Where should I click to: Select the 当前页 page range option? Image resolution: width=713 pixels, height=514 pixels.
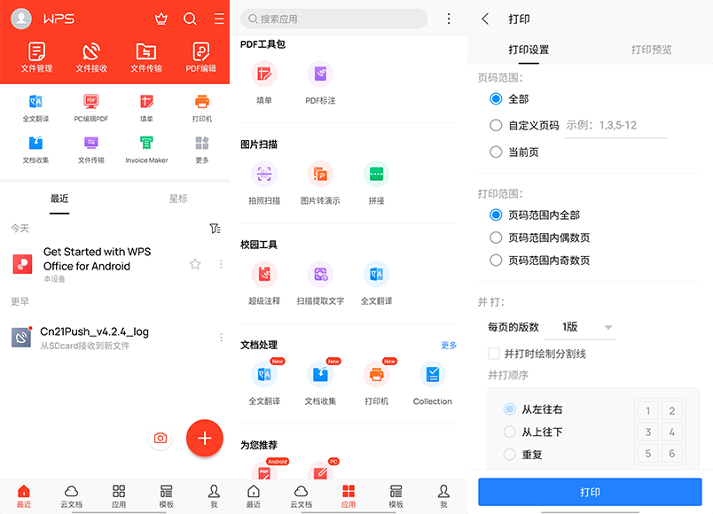point(496,152)
